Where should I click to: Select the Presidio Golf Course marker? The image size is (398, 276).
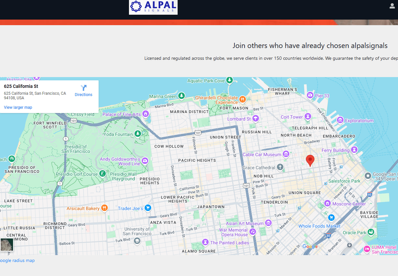[x=103, y=173]
